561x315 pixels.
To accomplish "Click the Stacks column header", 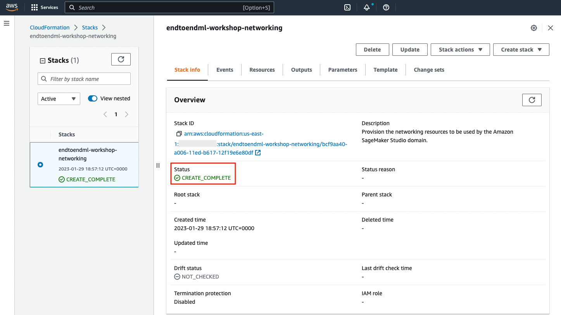I will (x=67, y=134).
